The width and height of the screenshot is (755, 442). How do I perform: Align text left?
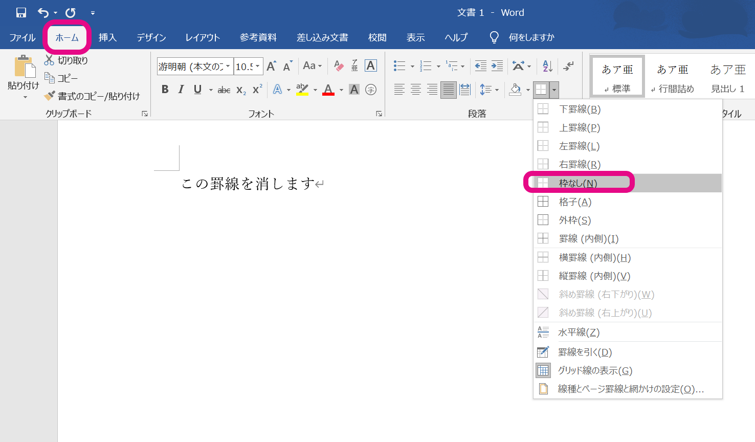click(x=399, y=90)
